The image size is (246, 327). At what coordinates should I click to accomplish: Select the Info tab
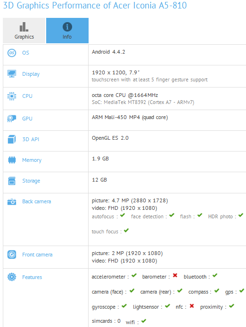(67, 31)
